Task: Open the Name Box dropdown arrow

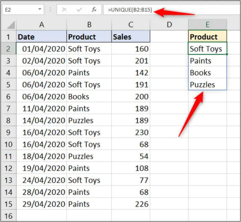Action: (40, 10)
